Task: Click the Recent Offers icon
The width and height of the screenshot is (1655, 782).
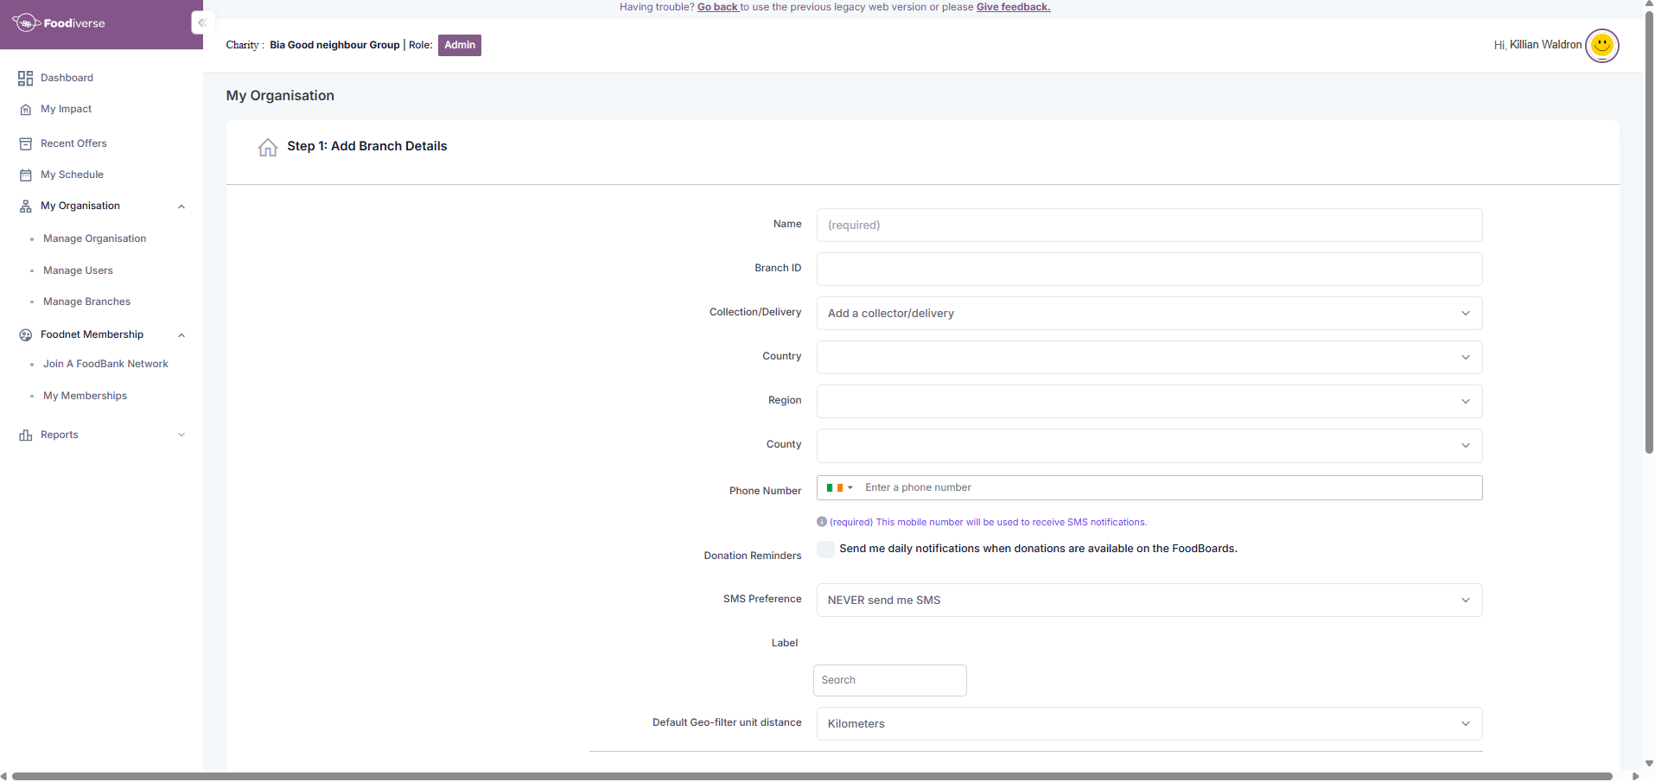Action: click(25, 144)
